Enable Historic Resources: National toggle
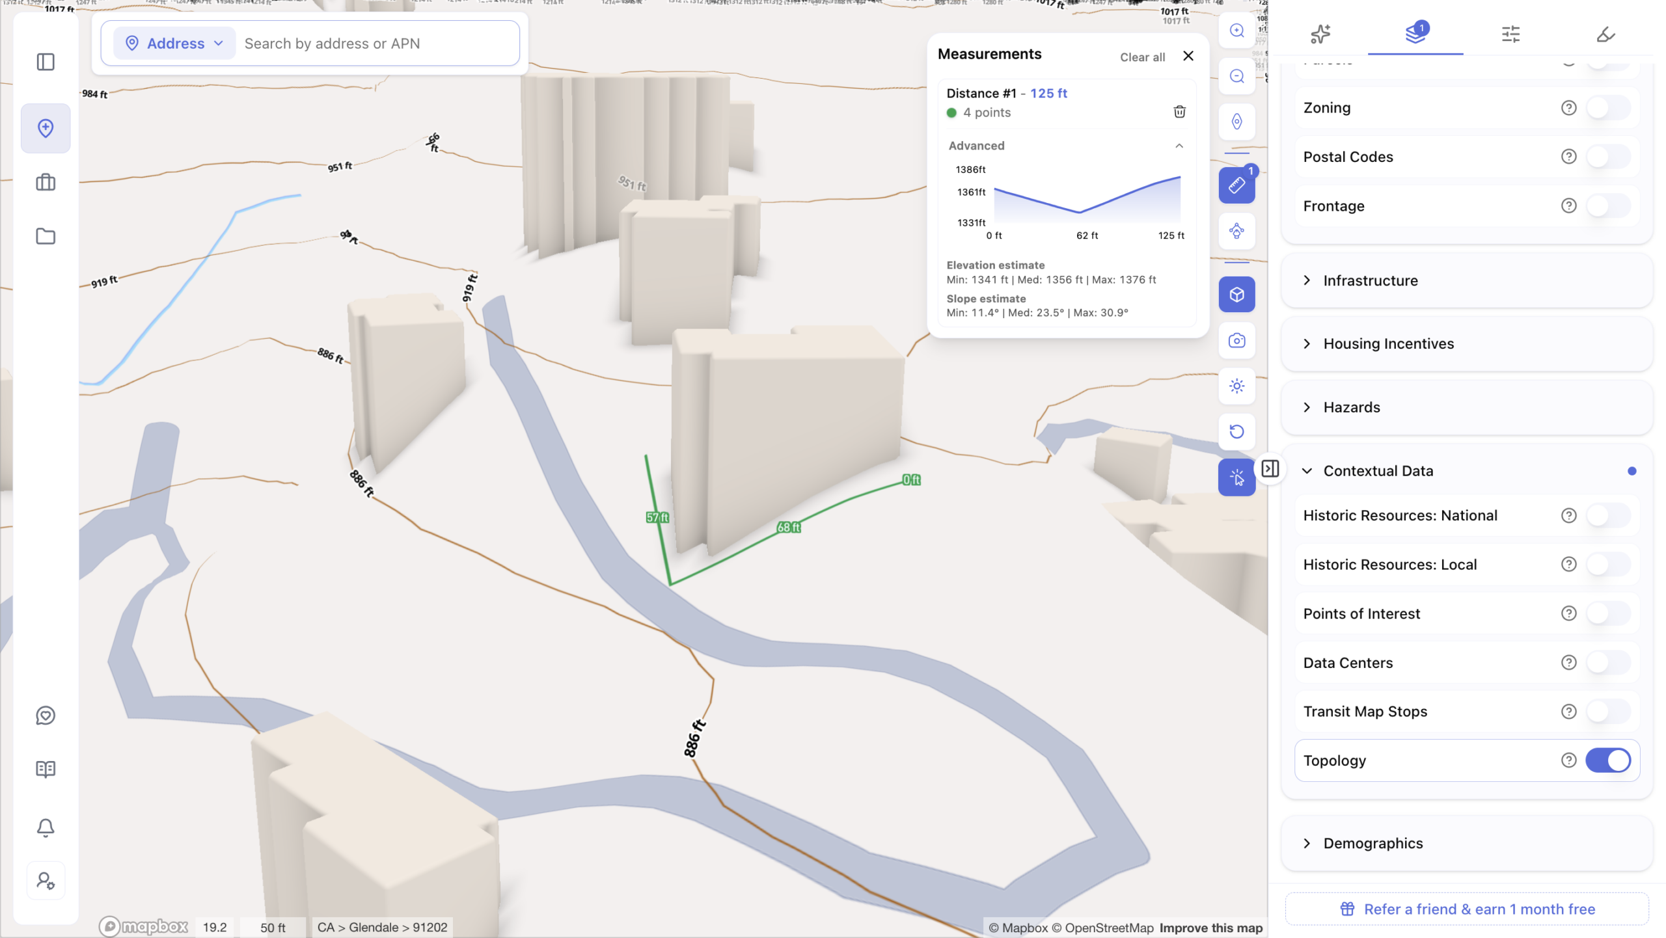The width and height of the screenshot is (1666, 938). [1607, 515]
